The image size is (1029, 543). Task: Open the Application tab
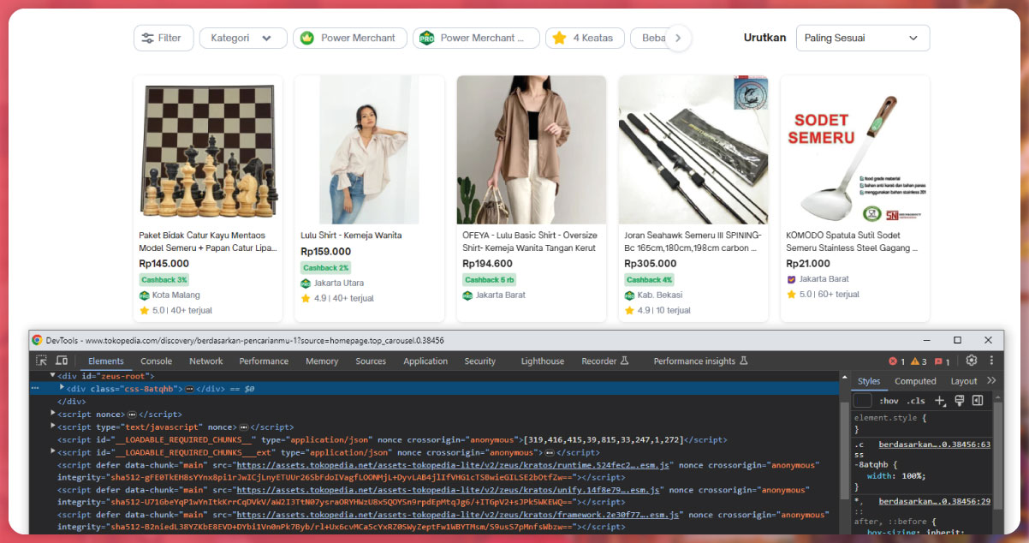click(425, 361)
